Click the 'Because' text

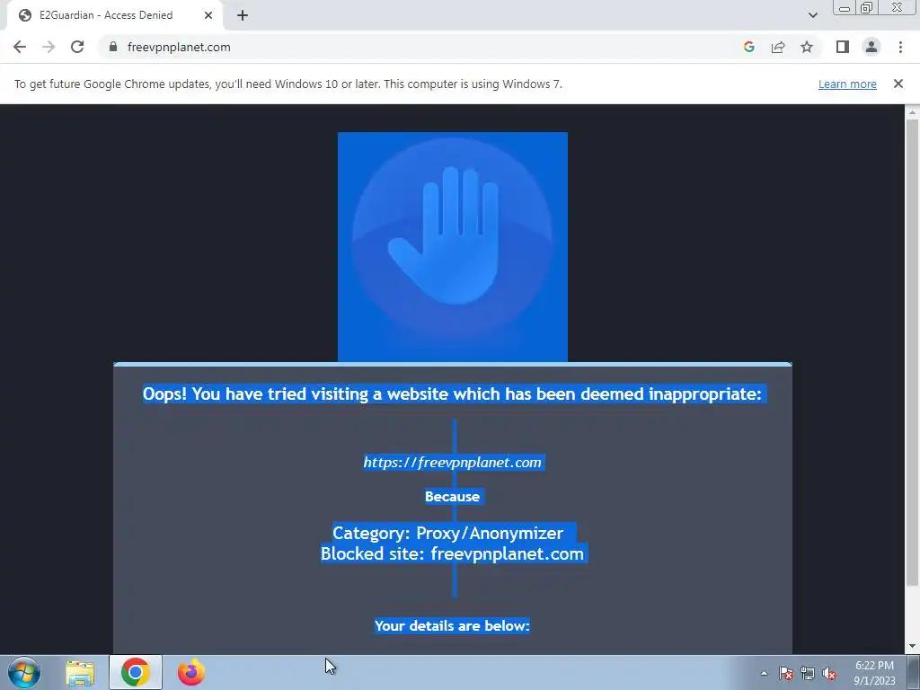point(453,496)
